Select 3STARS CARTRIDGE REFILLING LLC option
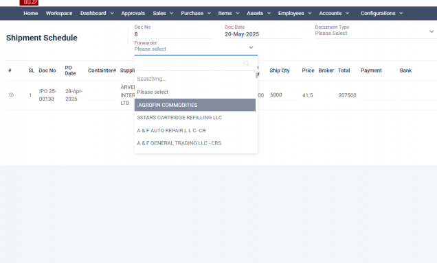437x263 pixels. pos(195,118)
